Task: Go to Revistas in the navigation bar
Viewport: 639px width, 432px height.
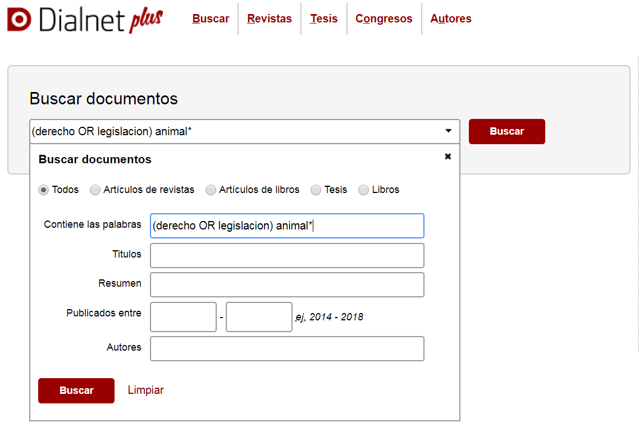Action: tap(270, 19)
